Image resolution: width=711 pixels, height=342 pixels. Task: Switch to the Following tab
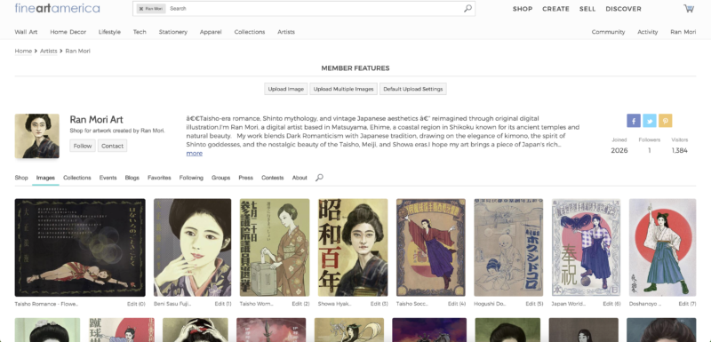[191, 178]
